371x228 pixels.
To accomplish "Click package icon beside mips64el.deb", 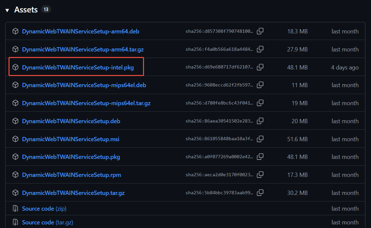I will 15,85.
